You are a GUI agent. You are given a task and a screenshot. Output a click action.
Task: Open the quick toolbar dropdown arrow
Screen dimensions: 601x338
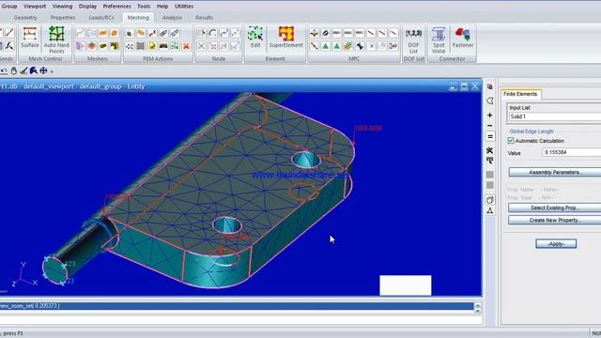point(52,71)
